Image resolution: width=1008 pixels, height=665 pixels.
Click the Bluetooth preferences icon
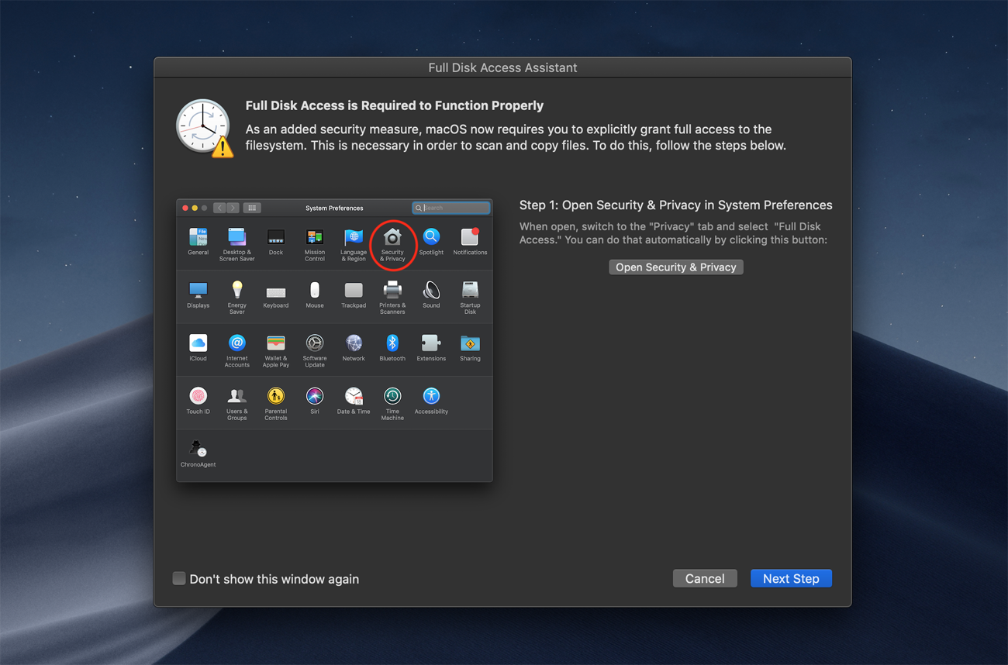(392, 343)
